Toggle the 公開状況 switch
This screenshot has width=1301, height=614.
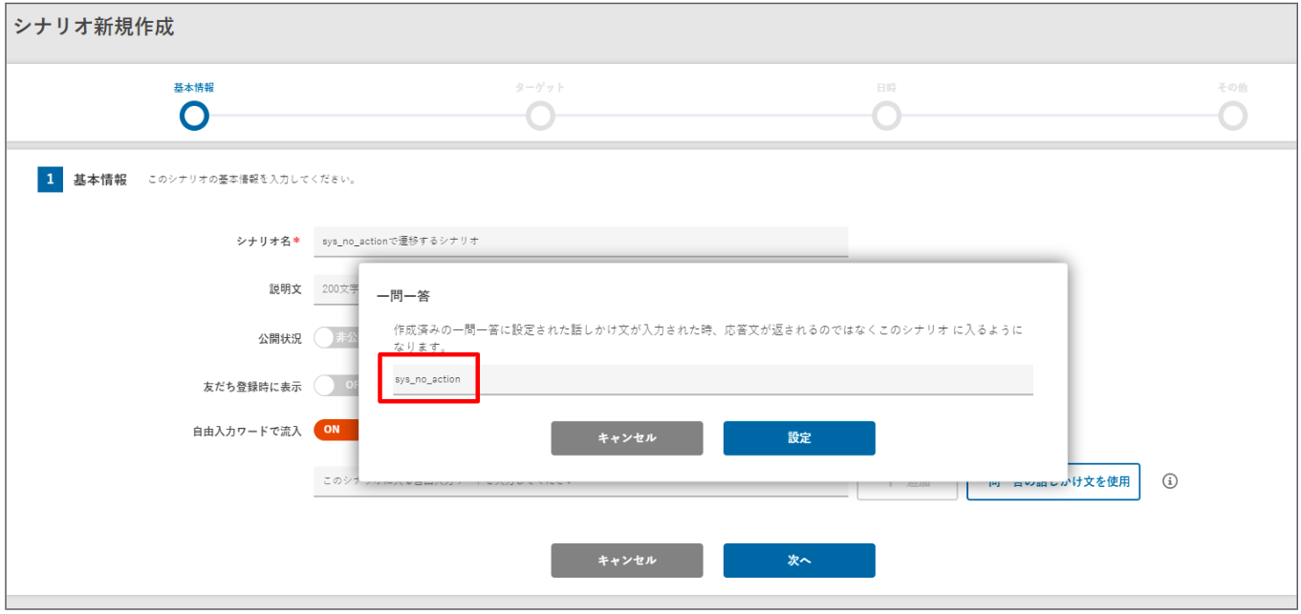(335, 338)
